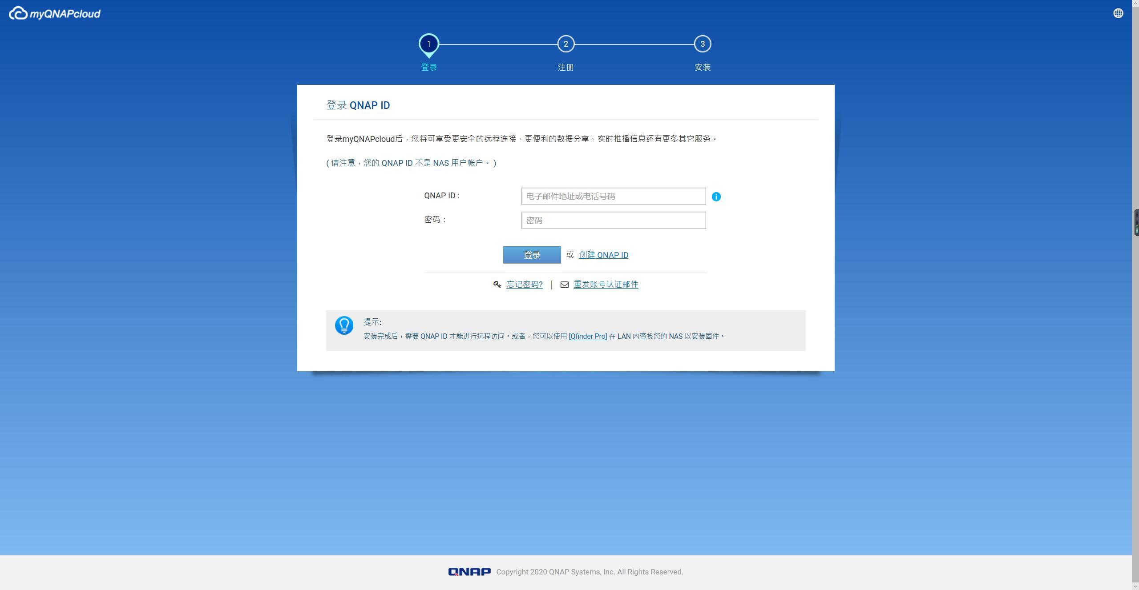Screen dimensions: 1139x590
Task: Click the 登录 button to sign in
Action: pyautogui.click(x=532, y=255)
